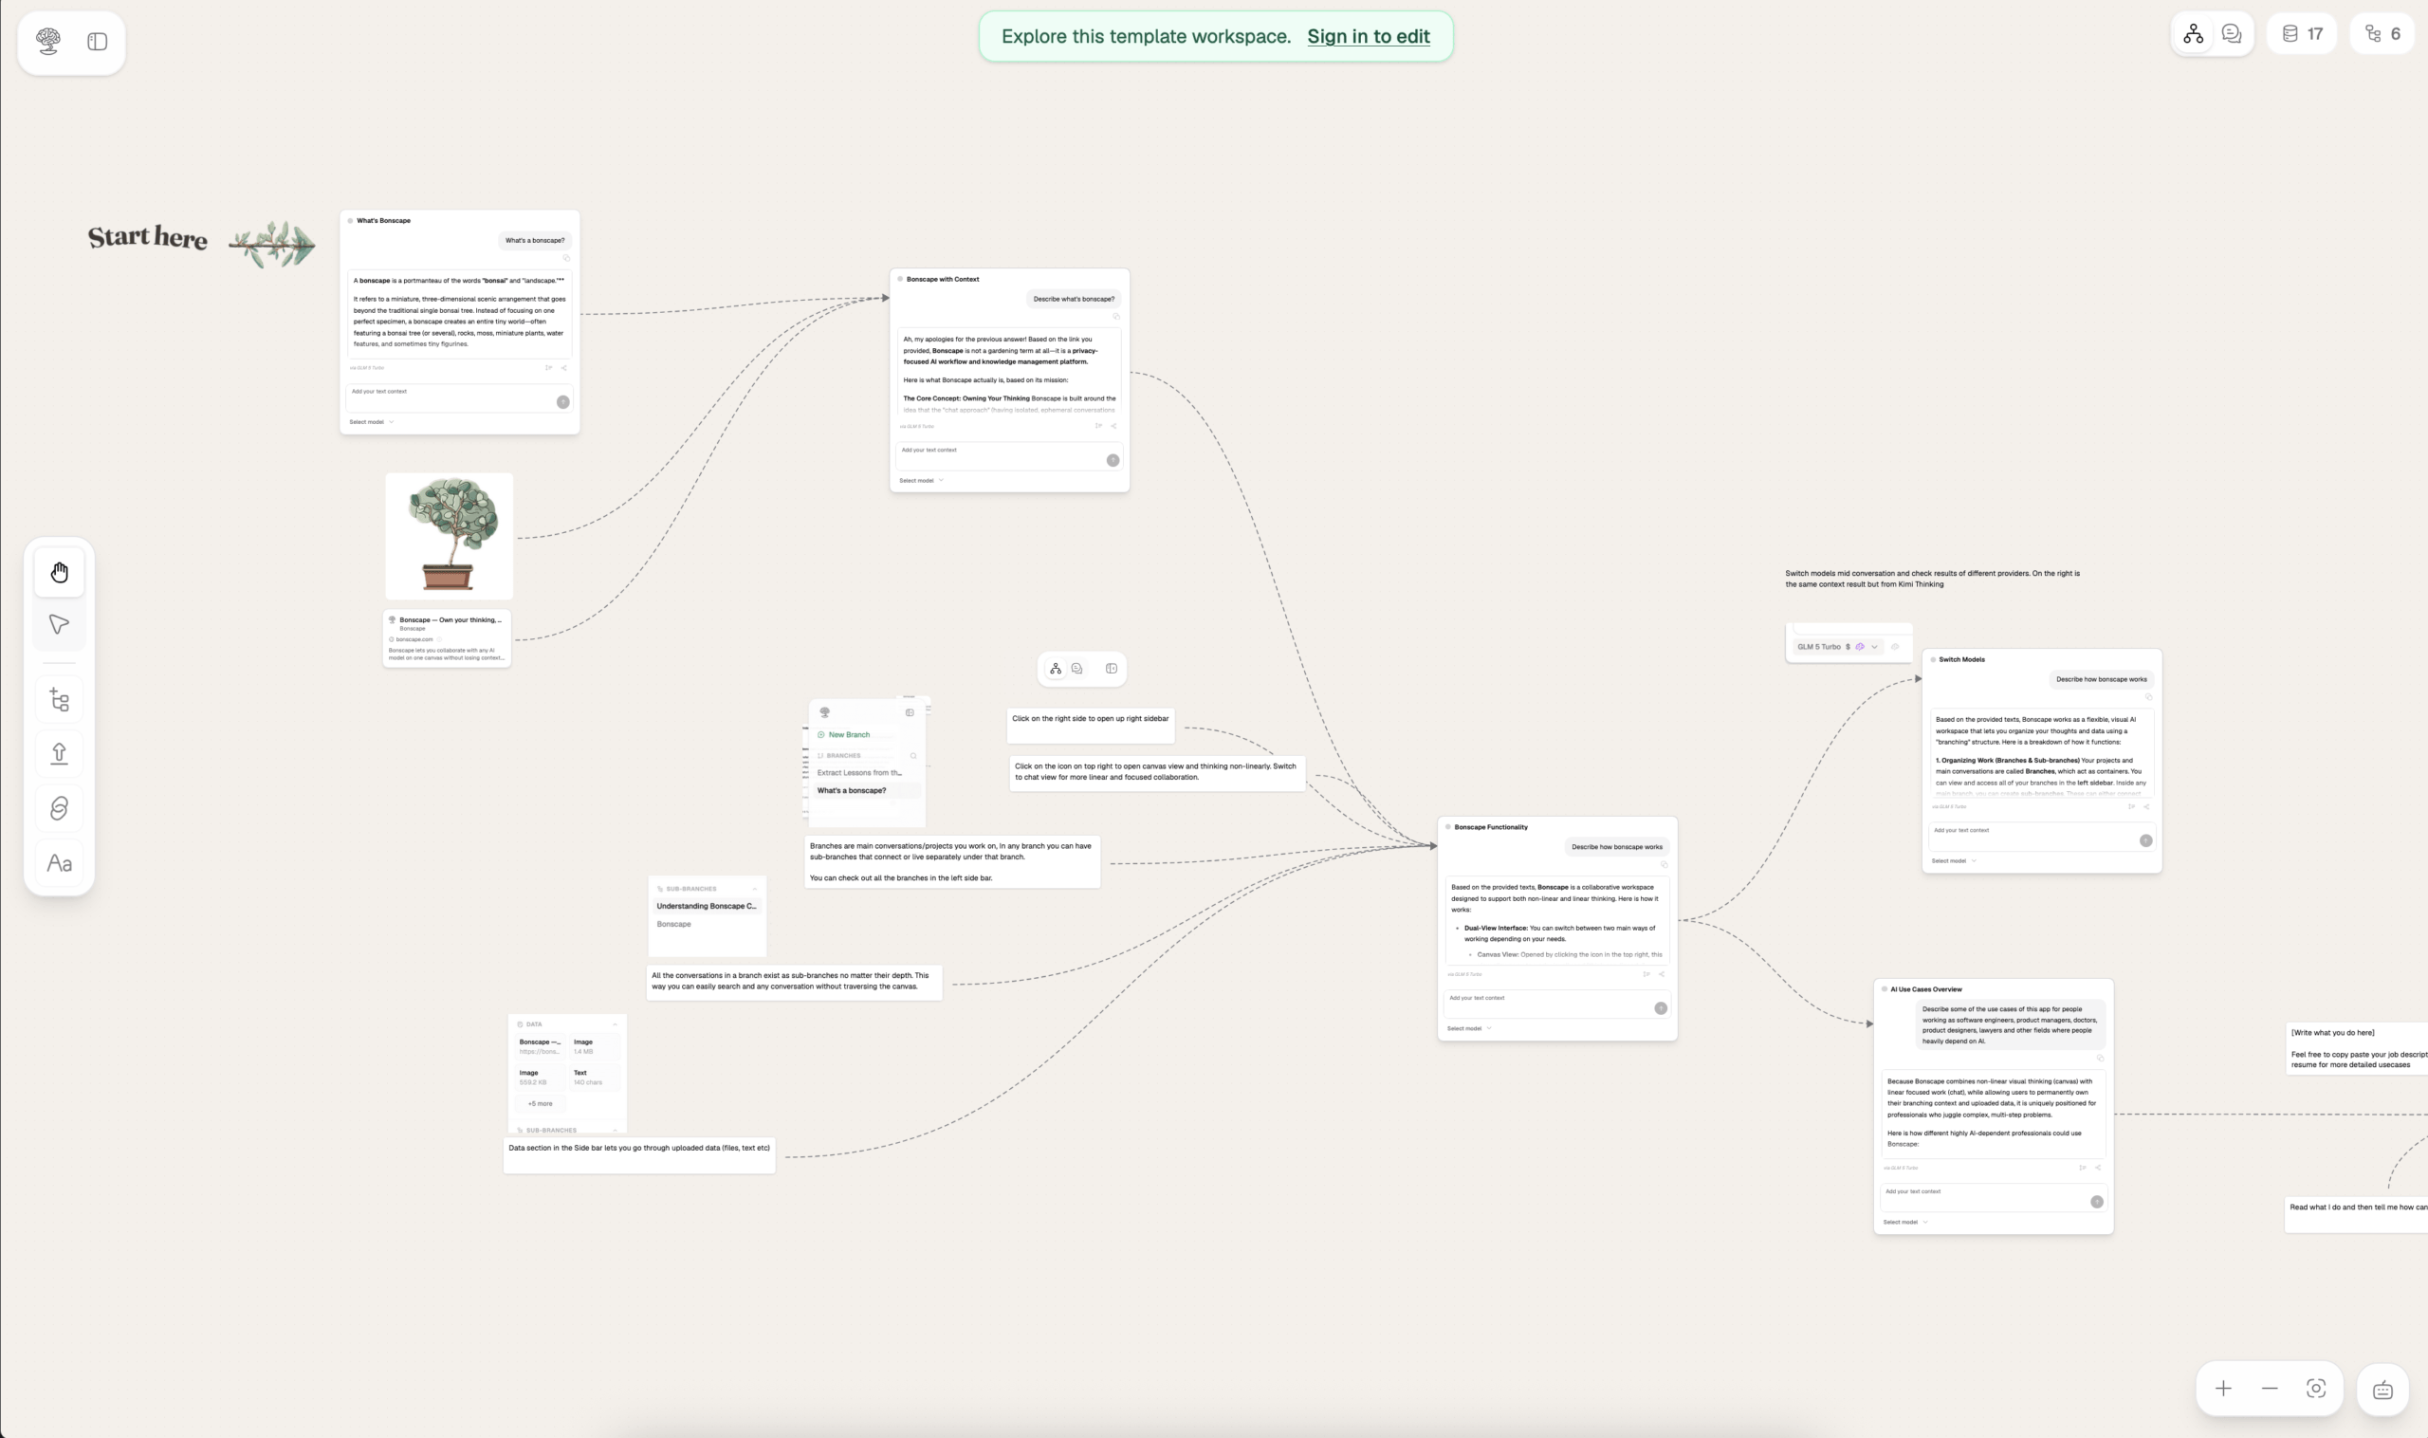Viewport: 2428px width, 1438px height.
Task: Send message in Bonscape Functionality card
Action: 1661,1008
